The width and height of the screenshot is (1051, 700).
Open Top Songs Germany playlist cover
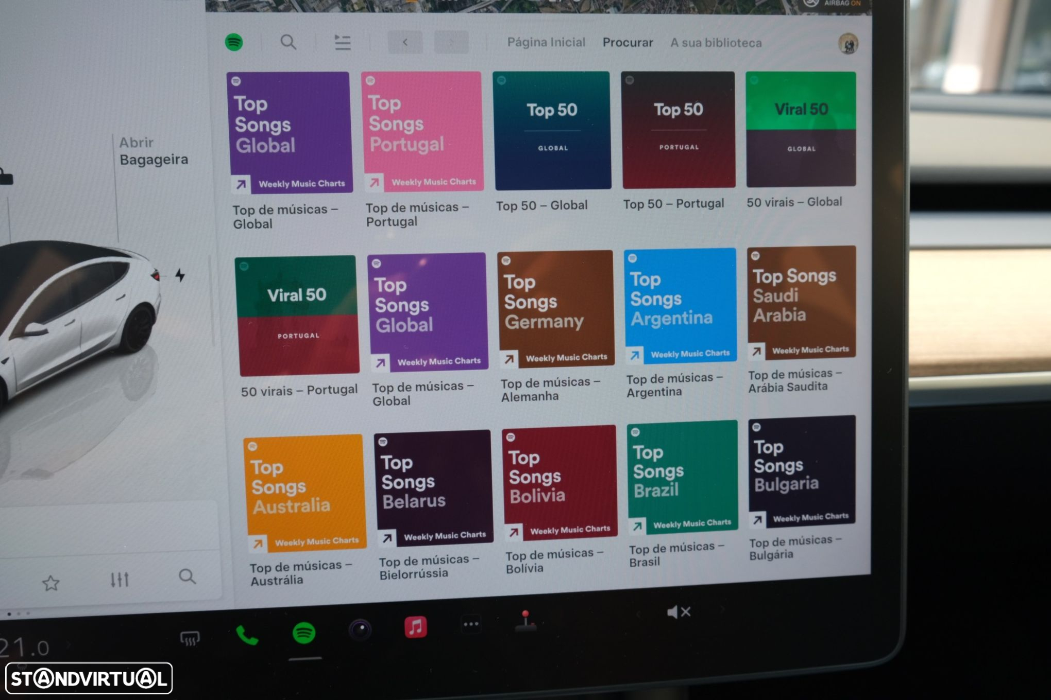(556, 308)
